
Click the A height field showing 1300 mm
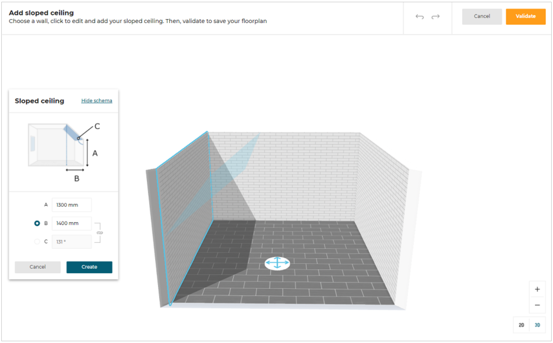(72, 205)
